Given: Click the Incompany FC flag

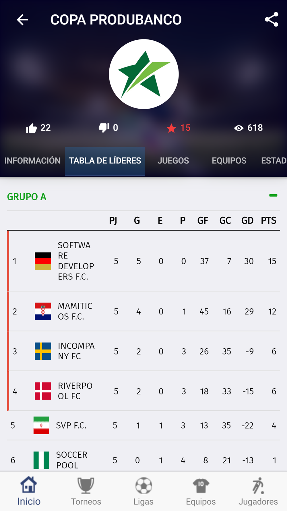Looking at the screenshot, I should pos(43,351).
